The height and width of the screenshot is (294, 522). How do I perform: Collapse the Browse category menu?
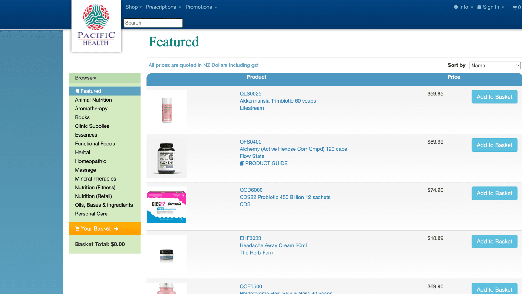pyautogui.click(x=86, y=78)
